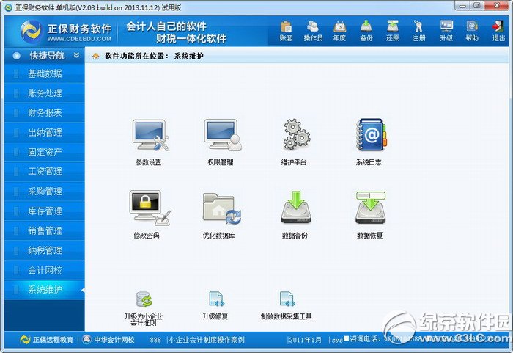Click the 中华会计网校 status bar link
This screenshot has width=513, height=353.
(x=108, y=340)
